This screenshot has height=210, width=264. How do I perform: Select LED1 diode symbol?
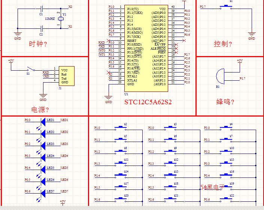tap(43, 122)
